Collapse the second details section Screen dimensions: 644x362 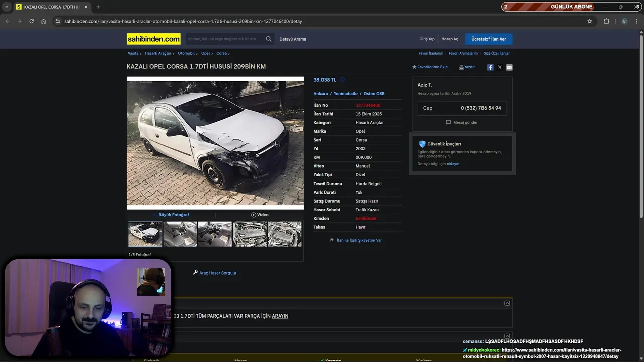507,336
